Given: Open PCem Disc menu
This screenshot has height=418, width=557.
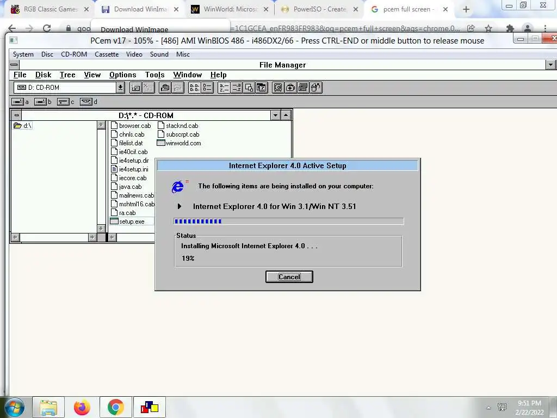Looking at the screenshot, I should pyautogui.click(x=47, y=54).
